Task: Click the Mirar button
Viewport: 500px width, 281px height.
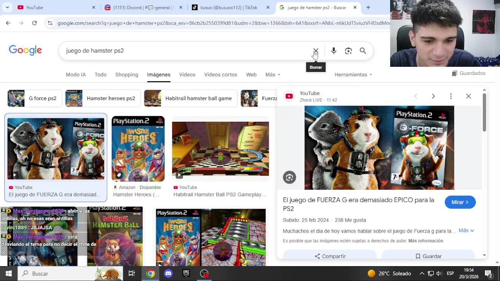Action: (x=460, y=202)
